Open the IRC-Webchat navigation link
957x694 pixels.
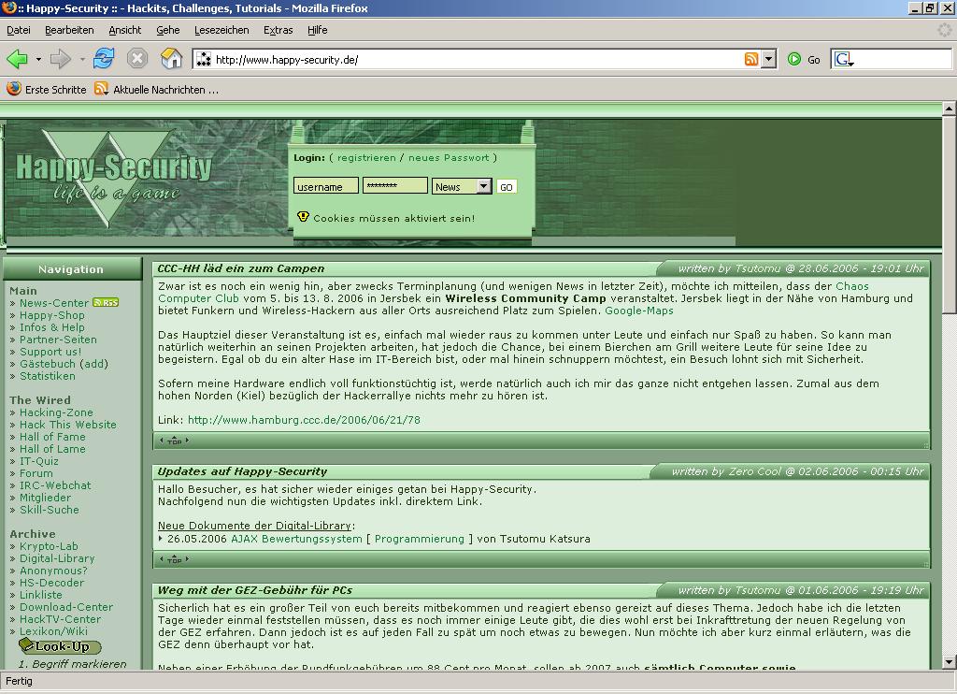(x=55, y=485)
